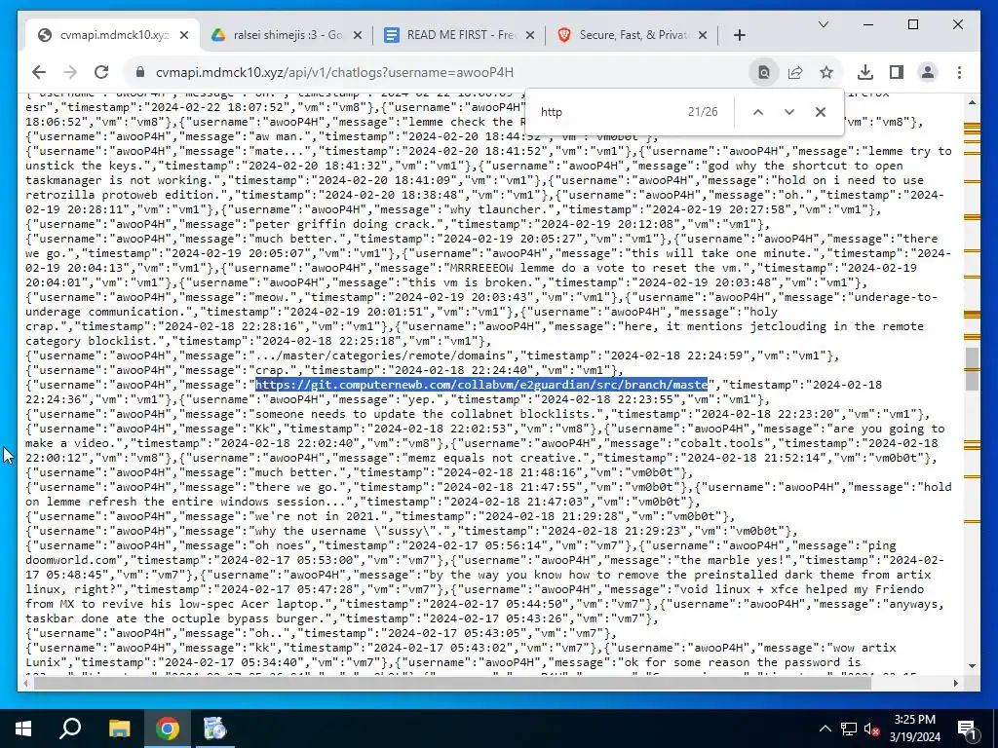The width and height of the screenshot is (998, 748).
Task: Click the horizontal scroll left arrow
Action: click(25, 683)
